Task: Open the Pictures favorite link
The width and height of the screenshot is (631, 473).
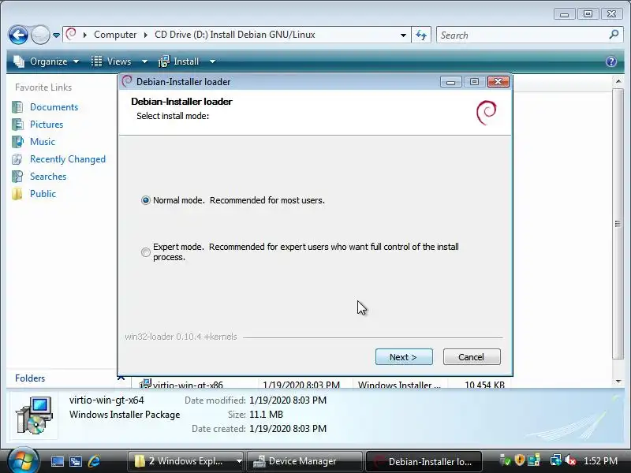Action: pyautogui.click(x=47, y=125)
